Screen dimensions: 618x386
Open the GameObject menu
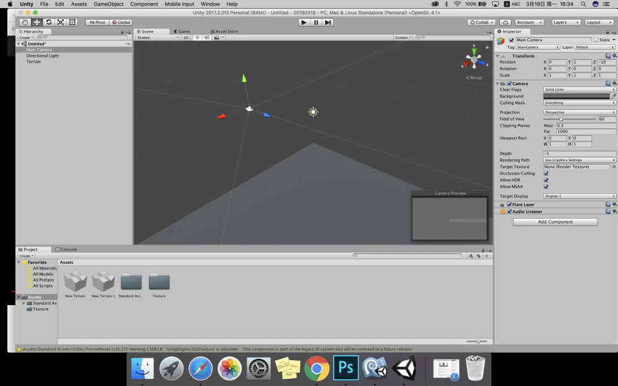click(x=108, y=4)
